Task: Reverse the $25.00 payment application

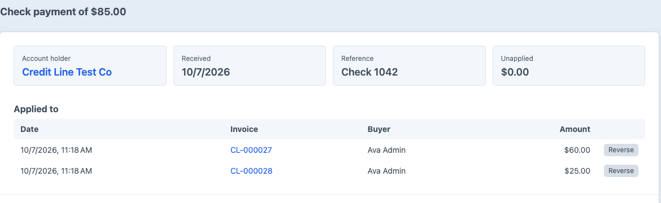Action: (621, 171)
